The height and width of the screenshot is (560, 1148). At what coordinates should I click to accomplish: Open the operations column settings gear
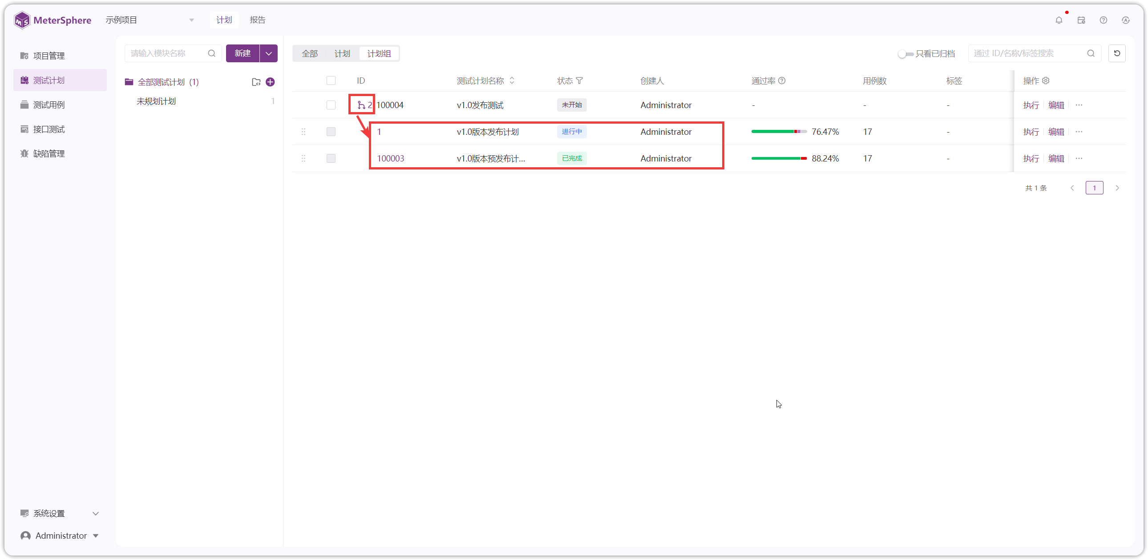[1046, 81]
